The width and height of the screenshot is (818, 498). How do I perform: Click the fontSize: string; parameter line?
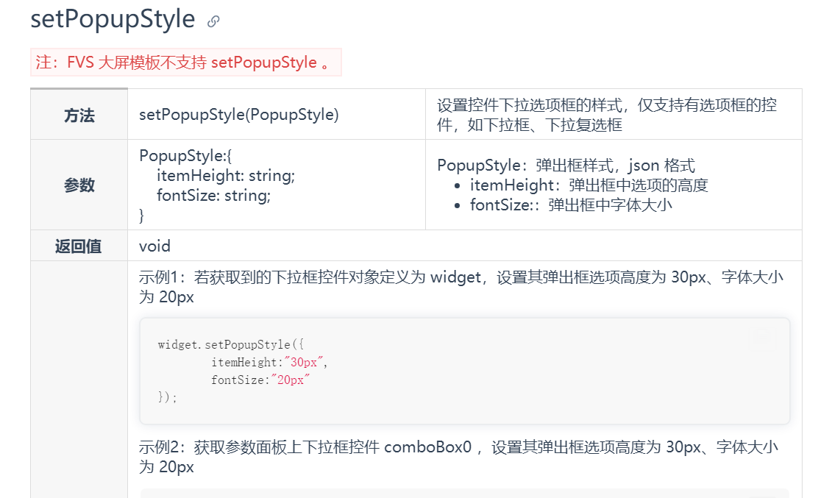(214, 196)
